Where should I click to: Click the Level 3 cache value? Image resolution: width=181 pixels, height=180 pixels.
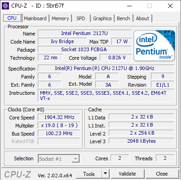[141, 141]
